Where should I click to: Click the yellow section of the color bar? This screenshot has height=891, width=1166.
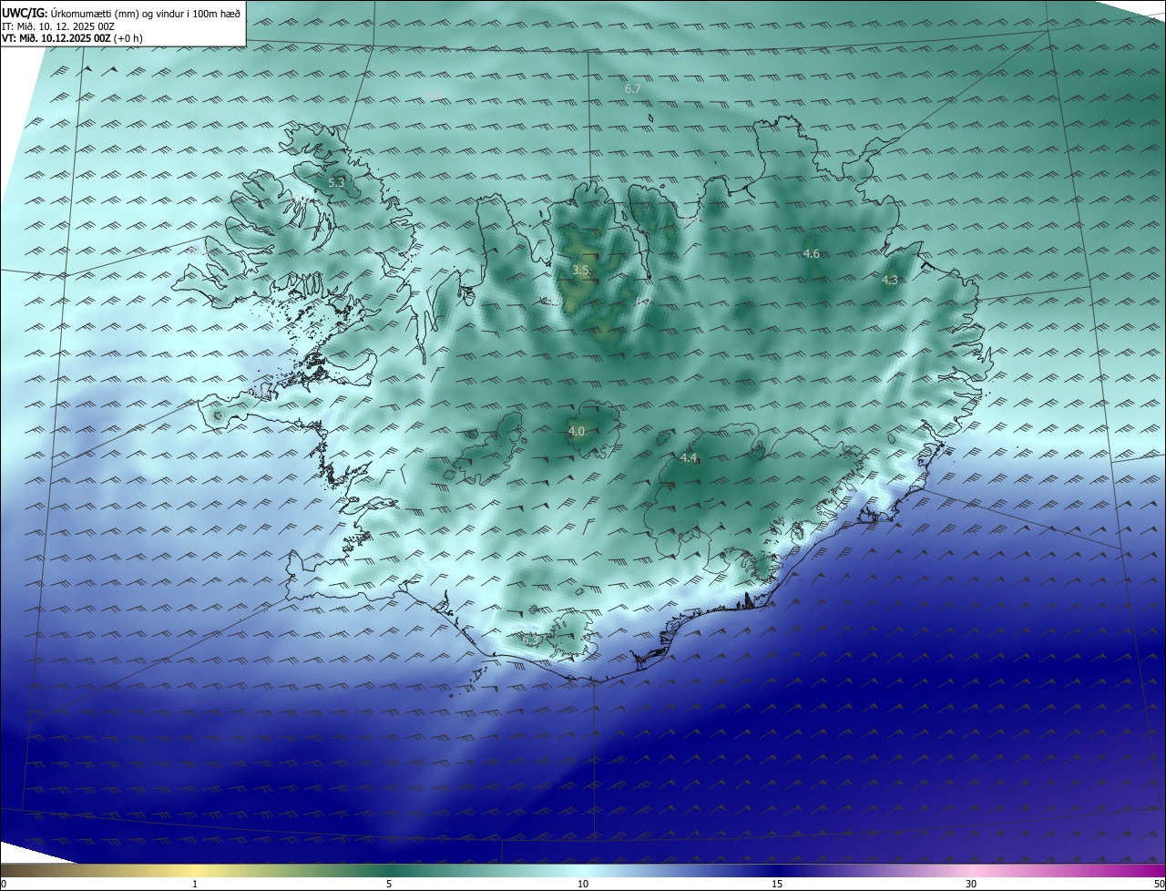(196, 870)
